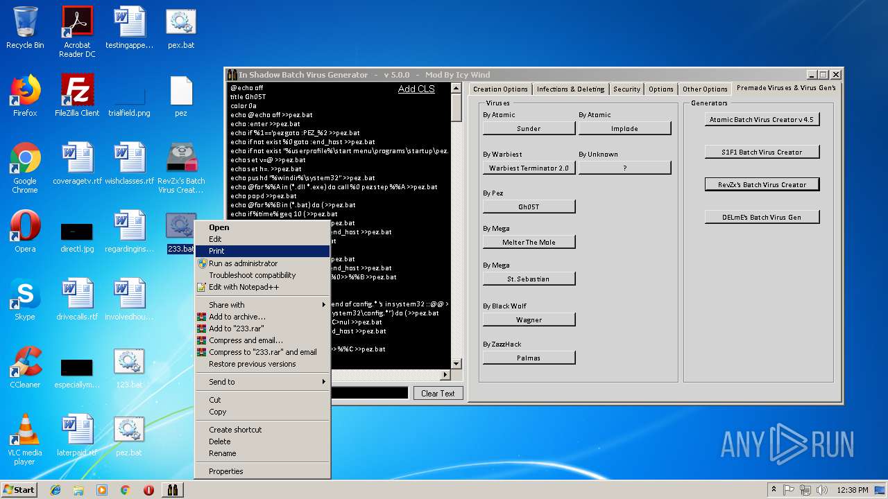Select Edit with Notepad++
Viewport: 888px width, 499px height.
(x=262, y=287)
